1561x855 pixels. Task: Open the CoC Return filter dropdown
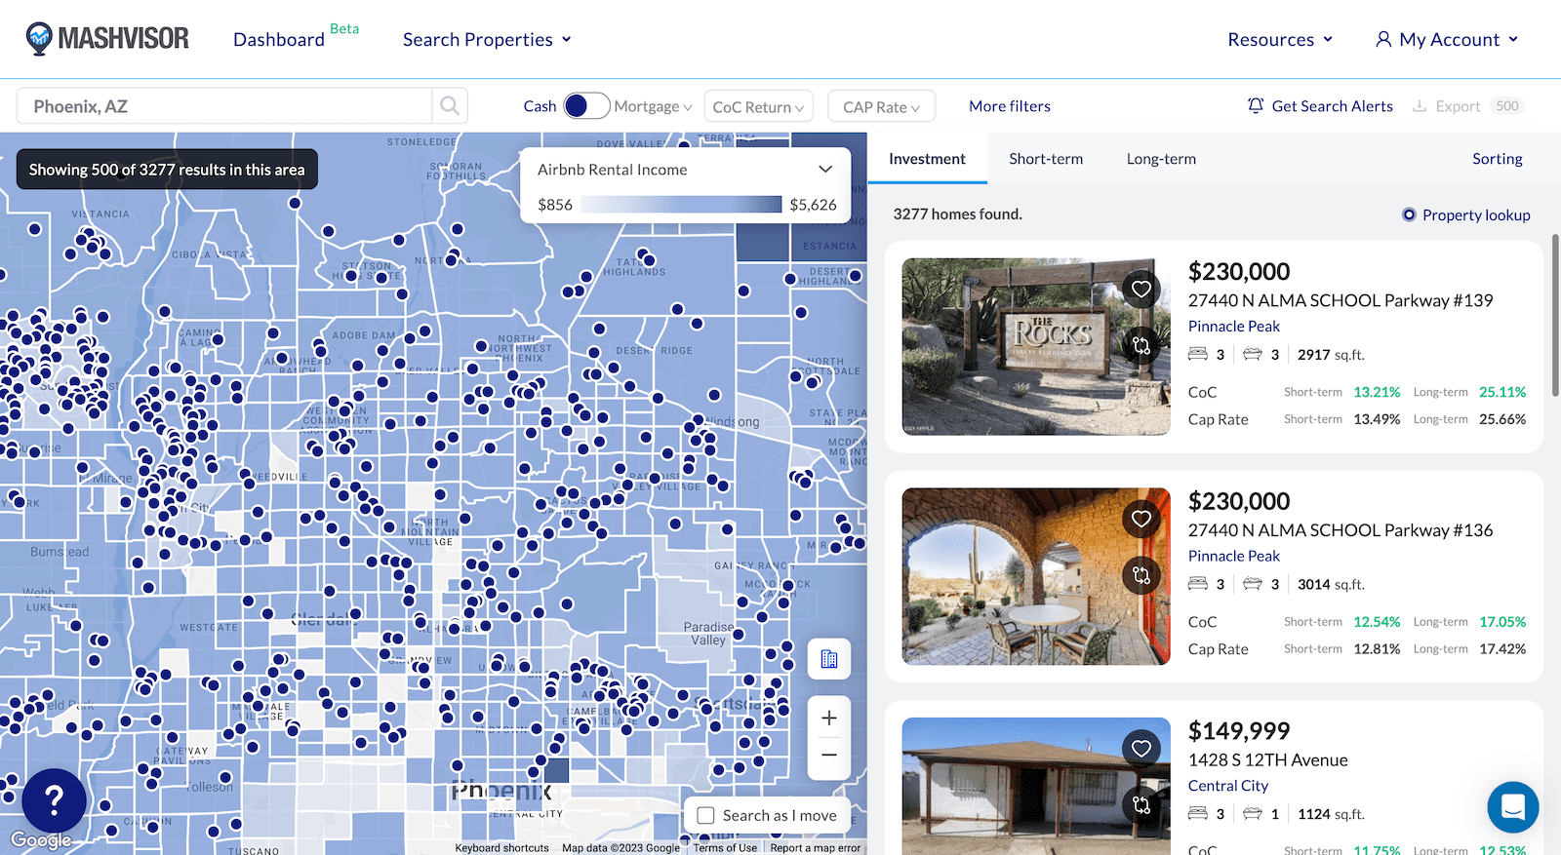tap(758, 106)
